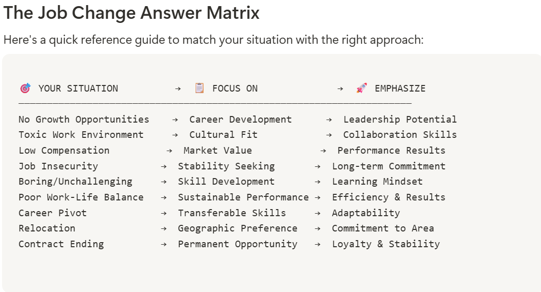The height and width of the screenshot is (292, 541).
Task: Click the "Transferable Skills" focus entry
Action: [232, 213]
